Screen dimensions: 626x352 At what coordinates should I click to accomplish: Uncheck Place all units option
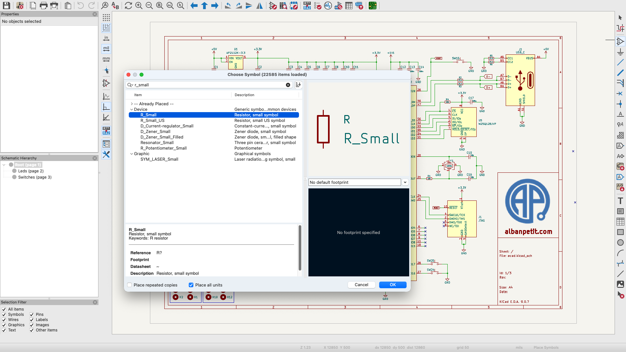pos(191,285)
